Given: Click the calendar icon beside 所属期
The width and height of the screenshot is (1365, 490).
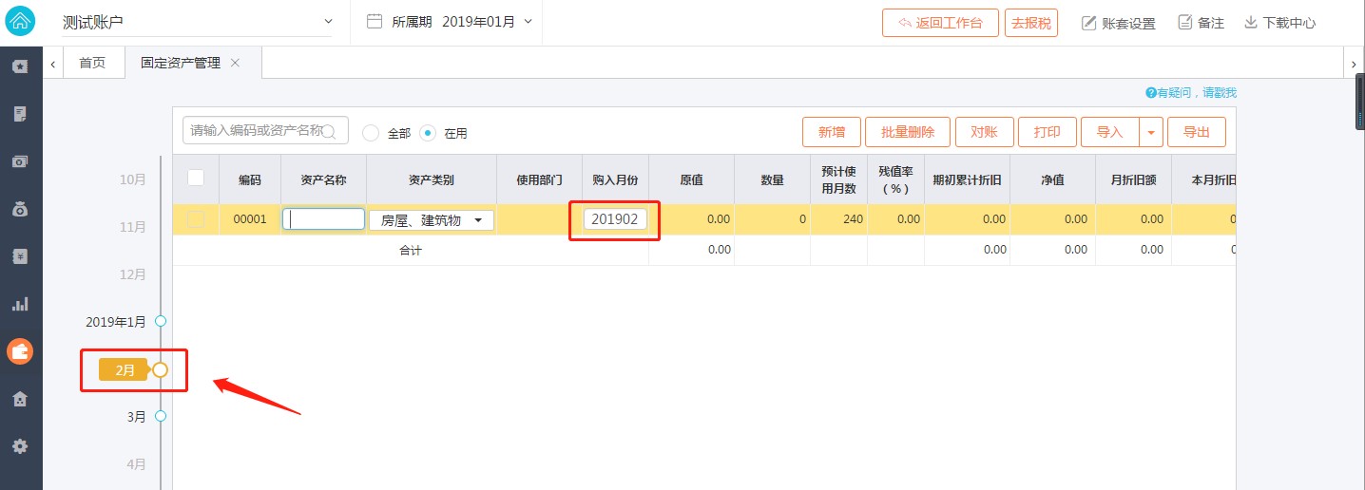Looking at the screenshot, I should point(375,21).
